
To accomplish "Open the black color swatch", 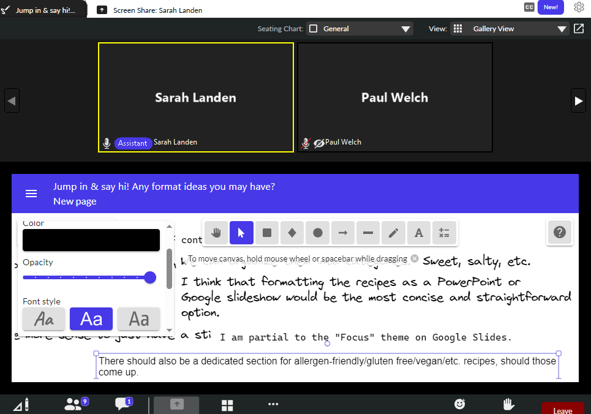I will click(x=91, y=240).
